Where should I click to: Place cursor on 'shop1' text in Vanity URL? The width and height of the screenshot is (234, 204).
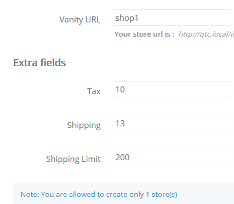click(x=127, y=18)
